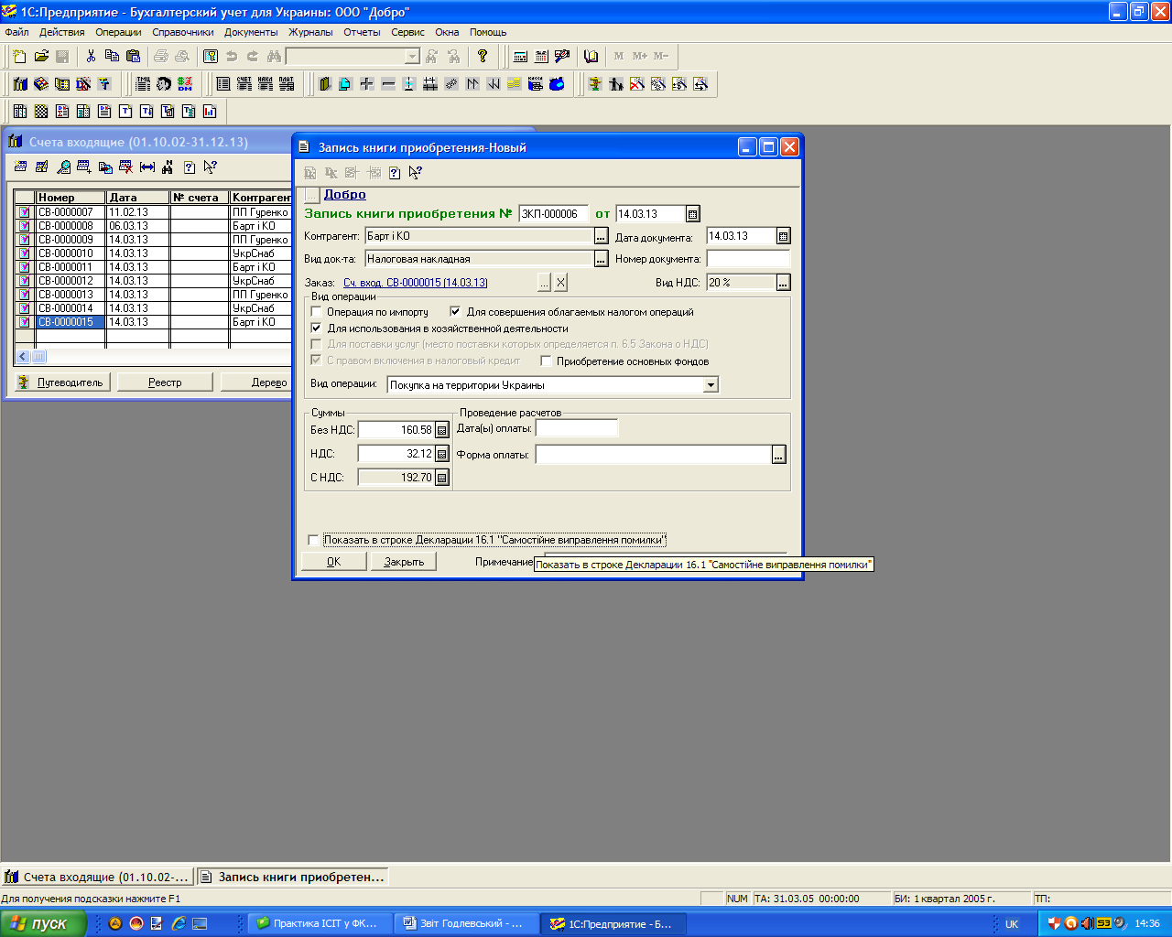Open calculator for НДС amount
This screenshot has height=937, width=1172.
[x=442, y=454]
